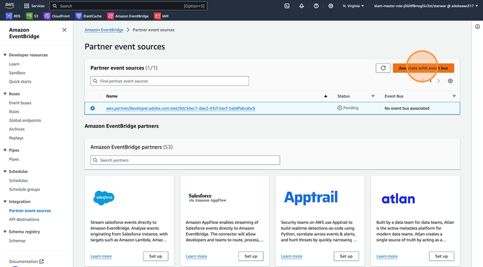Go to Event buses in sidebar
Viewport: 483px width, 267px height.
click(20, 103)
